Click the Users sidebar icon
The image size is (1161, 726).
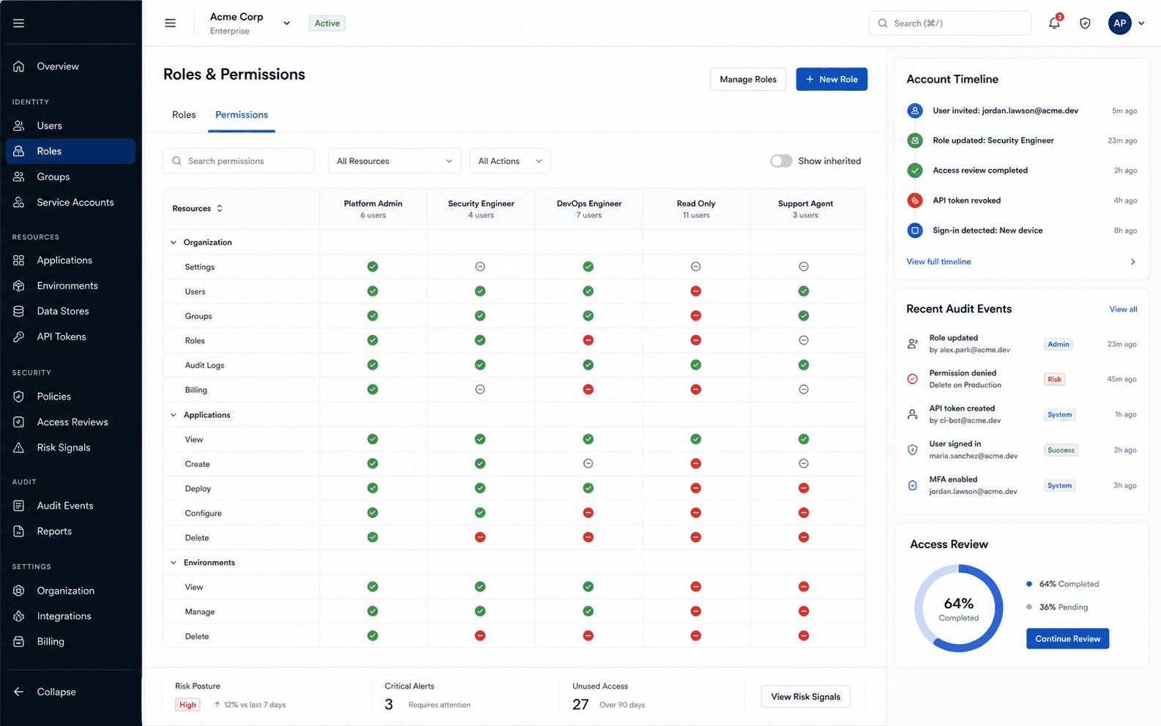click(19, 126)
